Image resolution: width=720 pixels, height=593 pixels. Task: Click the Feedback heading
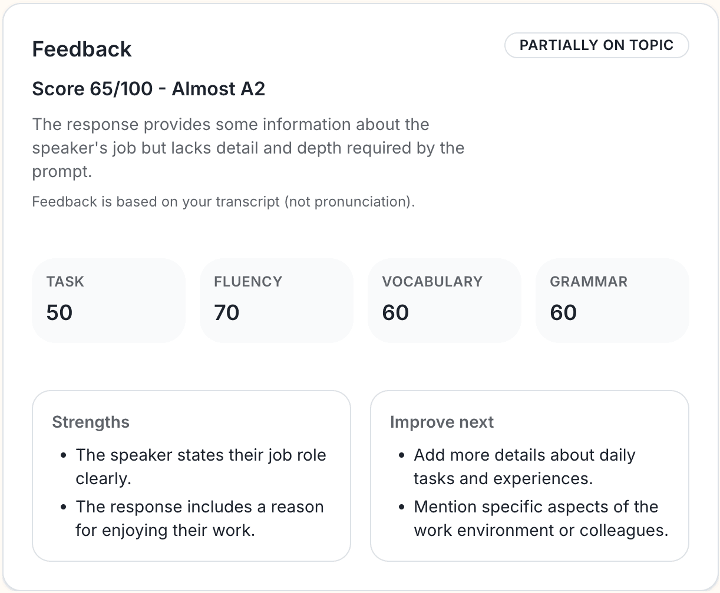pyautogui.click(x=82, y=49)
